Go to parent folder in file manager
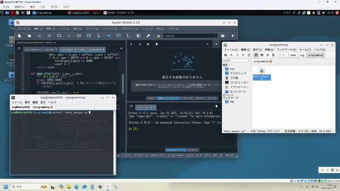 pos(243,55)
